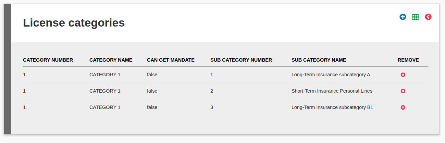
Task: Click the false value in second row
Action: tap(152, 91)
